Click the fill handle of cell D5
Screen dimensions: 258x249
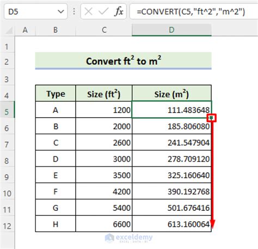pyautogui.click(x=211, y=118)
